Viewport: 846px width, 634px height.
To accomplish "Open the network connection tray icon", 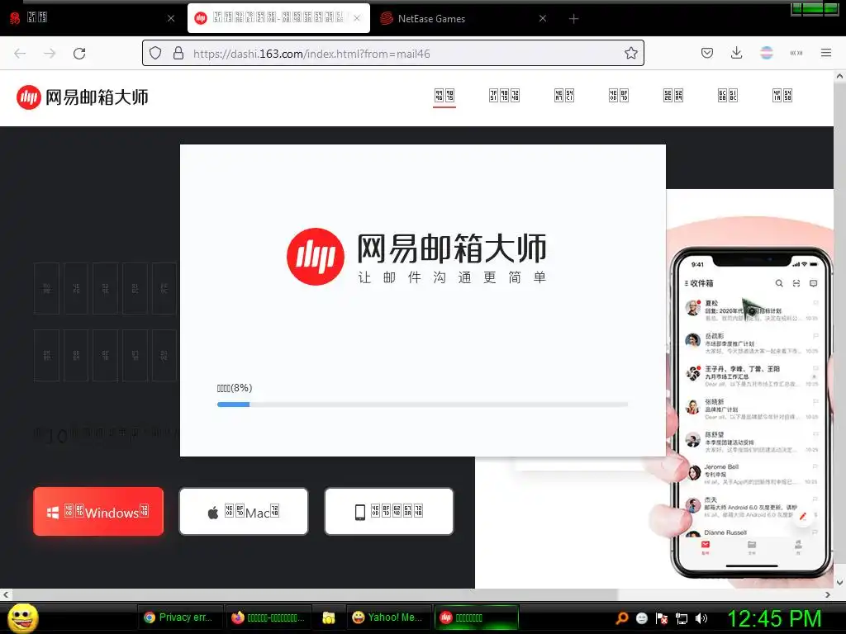I will [682, 618].
